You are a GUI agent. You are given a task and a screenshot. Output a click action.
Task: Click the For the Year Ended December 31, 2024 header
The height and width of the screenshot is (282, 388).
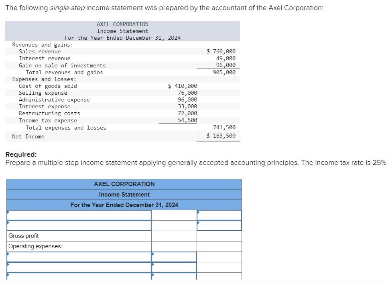click(124, 205)
